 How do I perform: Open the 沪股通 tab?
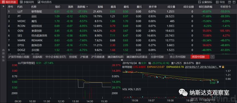coord(84,57)
